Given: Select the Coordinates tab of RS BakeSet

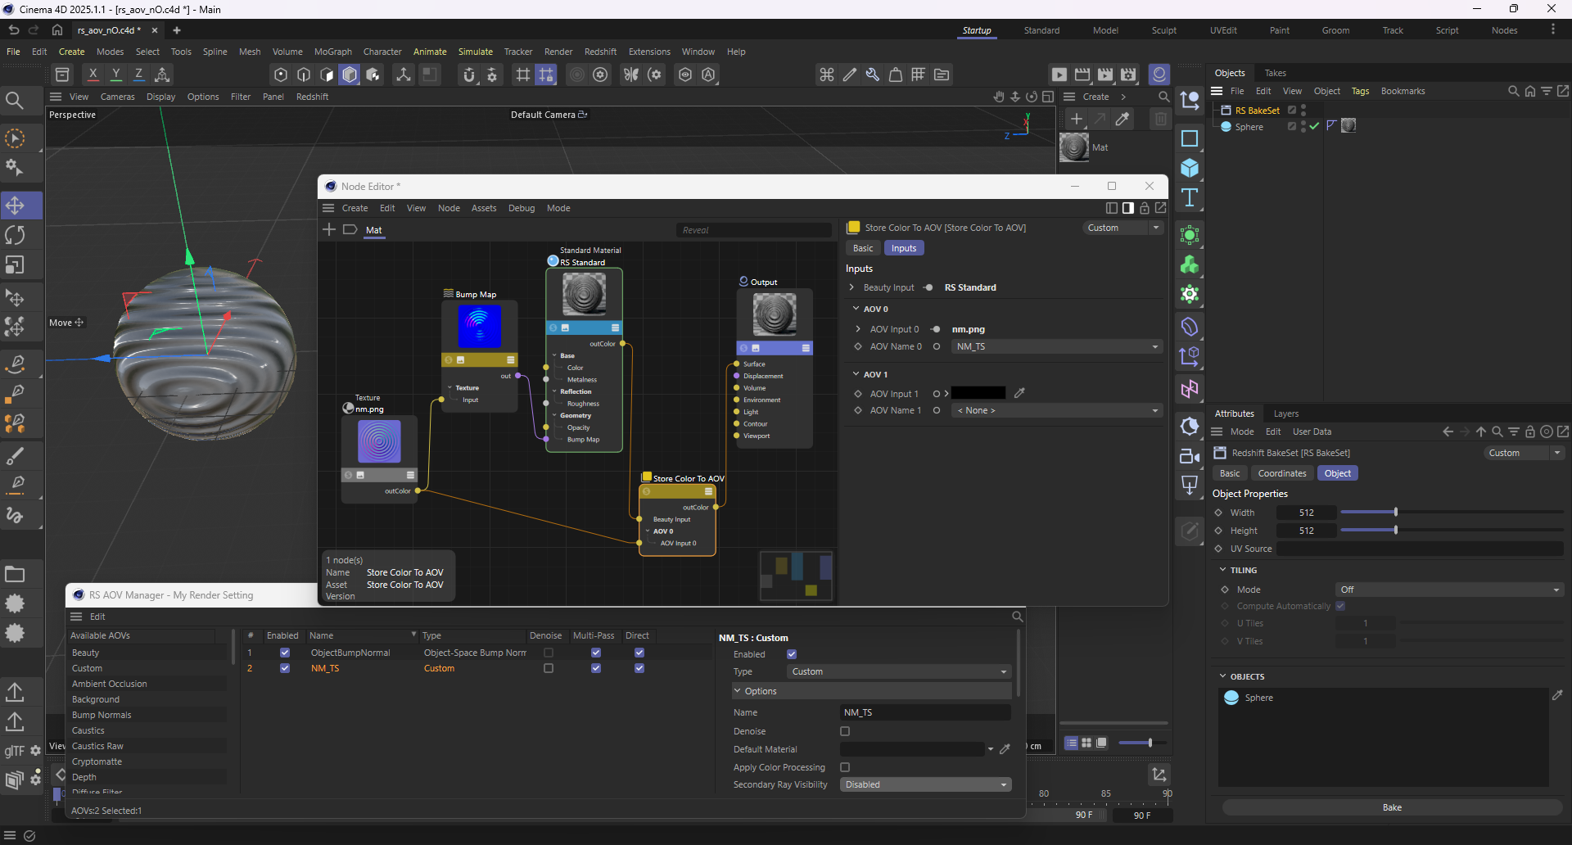Looking at the screenshot, I should click(x=1282, y=473).
